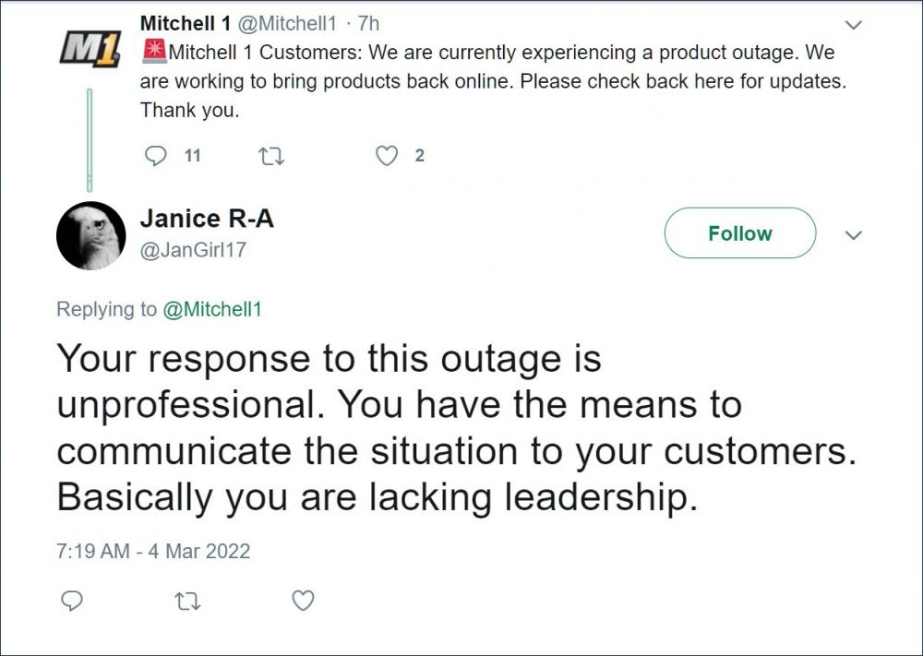923x656 pixels.
Task: Click the reply icon on Mitchell 1 tweet
Action: point(155,156)
